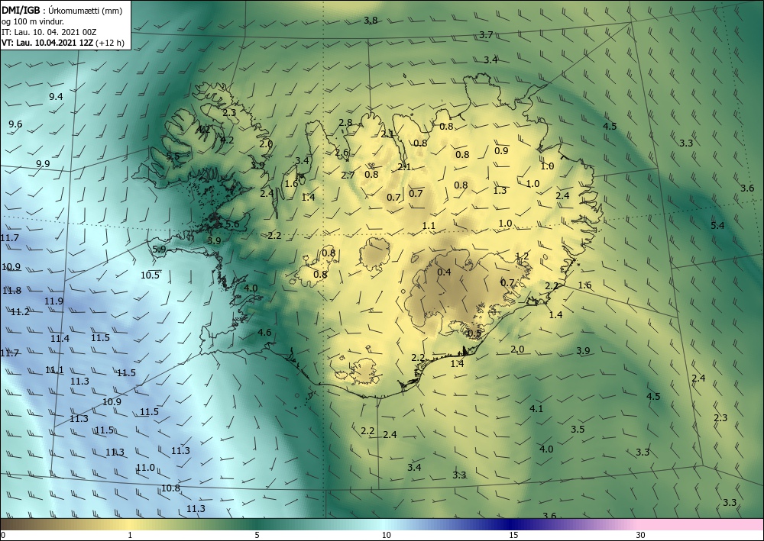Click the 0.4 value on the glacier
This screenshot has height=541, width=764.
pyautogui.click(x=444, y=272)
